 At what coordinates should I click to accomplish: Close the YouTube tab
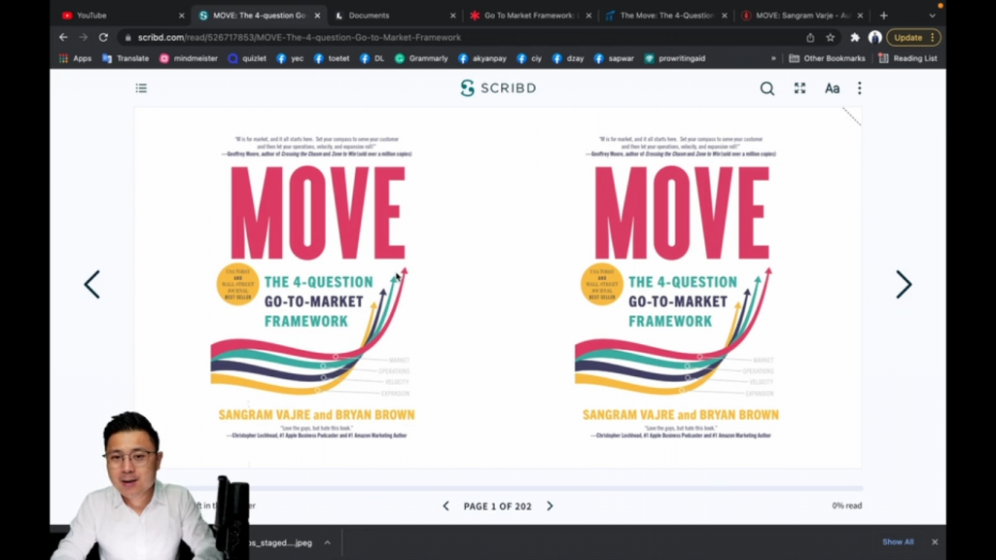coord(182,16)
